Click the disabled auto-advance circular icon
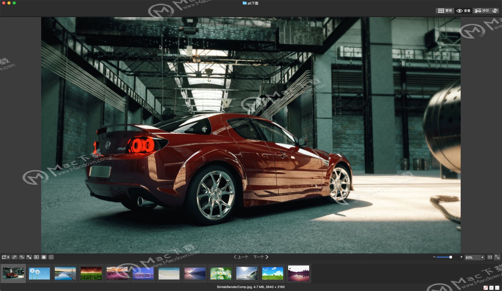 tap(51, 257)
